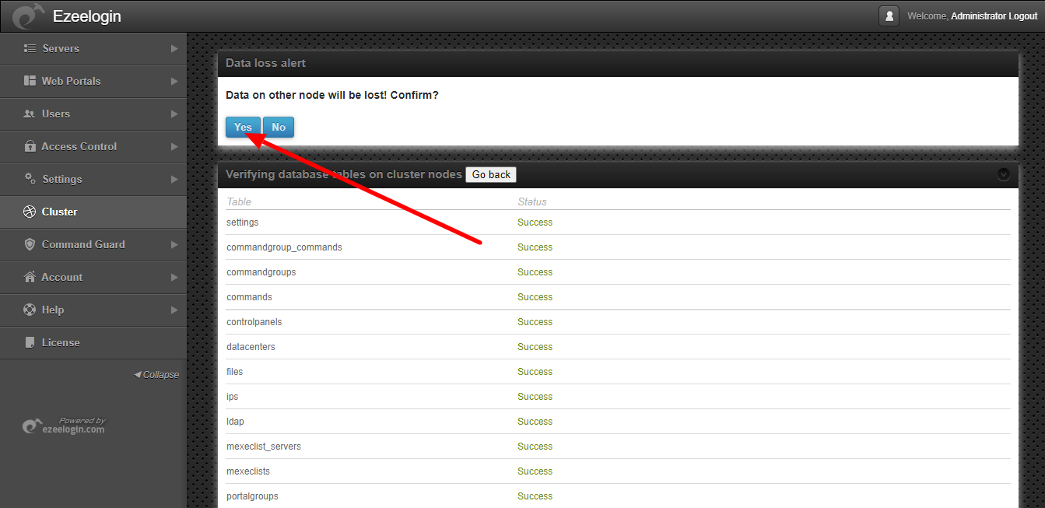Select the commandgroups table name
The image size is (1045, 508).
[261, 272]
